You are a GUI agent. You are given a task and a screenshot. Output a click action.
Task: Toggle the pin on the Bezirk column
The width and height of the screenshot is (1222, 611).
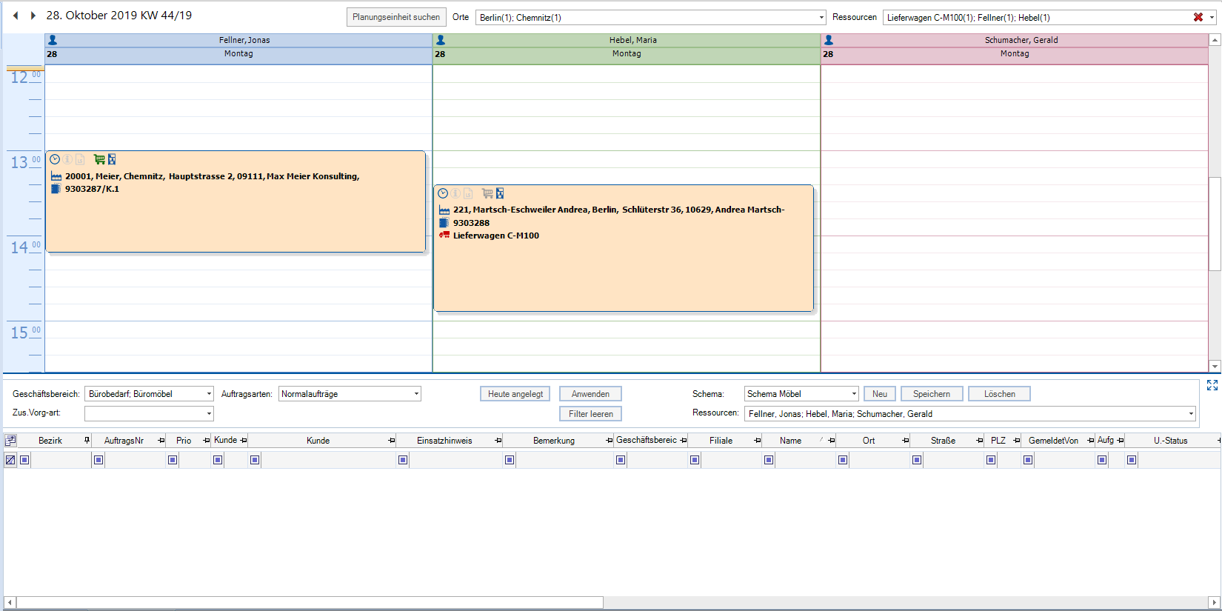pos(87,441)
